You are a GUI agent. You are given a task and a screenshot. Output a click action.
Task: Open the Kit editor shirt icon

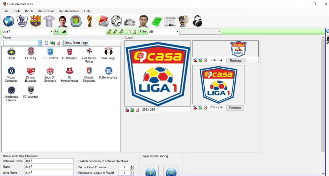(x=49, y=21)
